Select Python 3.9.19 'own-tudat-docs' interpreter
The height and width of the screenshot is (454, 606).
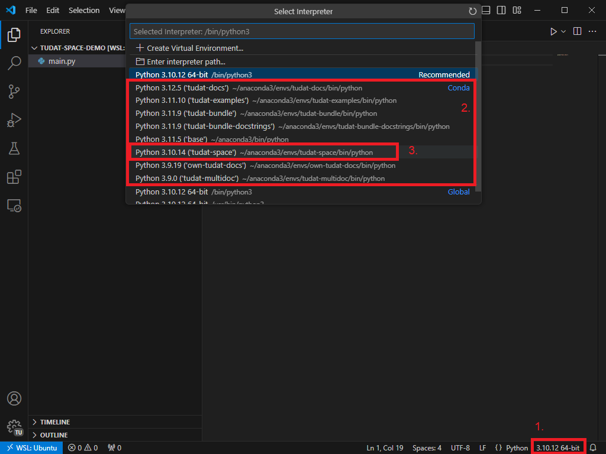point(303,166)
